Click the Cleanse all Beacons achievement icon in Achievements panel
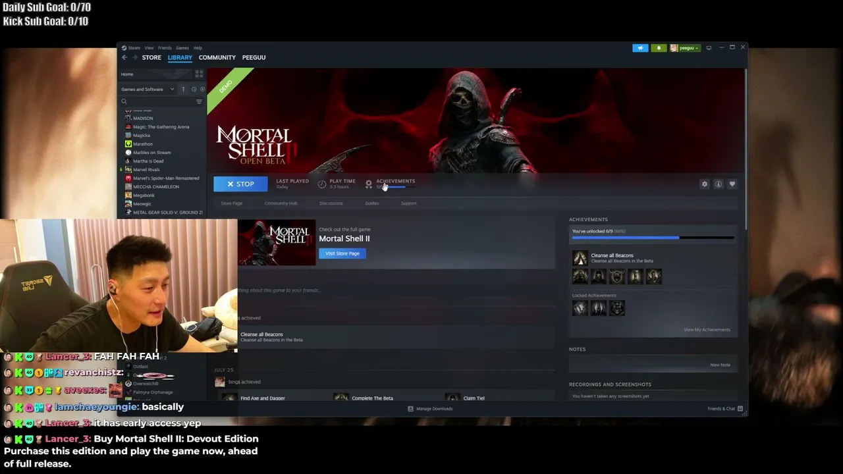 [x=580, y=258]
